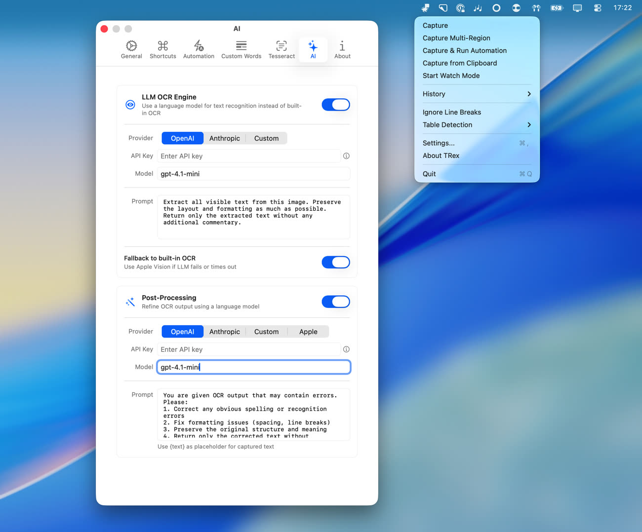Open the About tab
This screenshot has width=642, height=532.
[342, 50]
